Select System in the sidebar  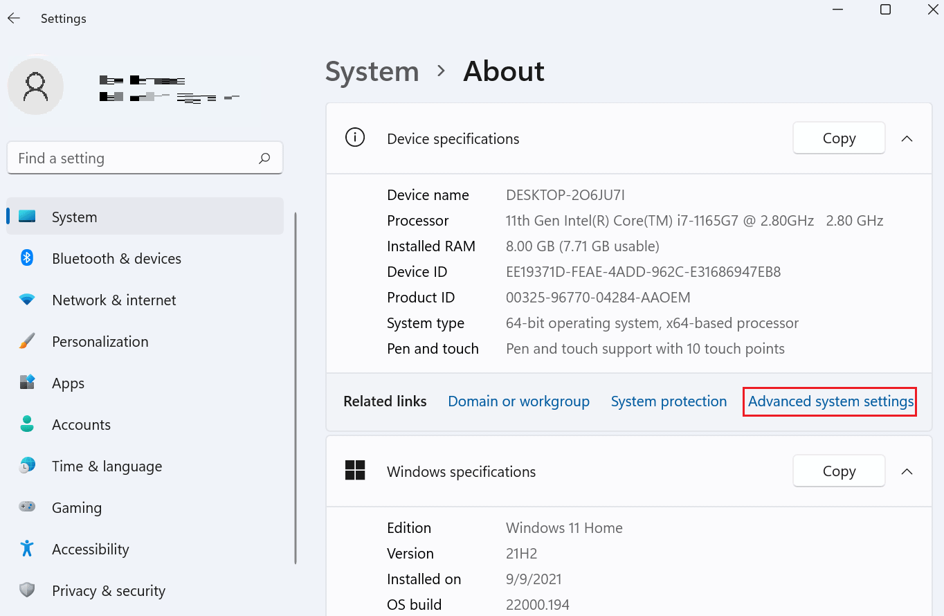(x=74, y=216)
